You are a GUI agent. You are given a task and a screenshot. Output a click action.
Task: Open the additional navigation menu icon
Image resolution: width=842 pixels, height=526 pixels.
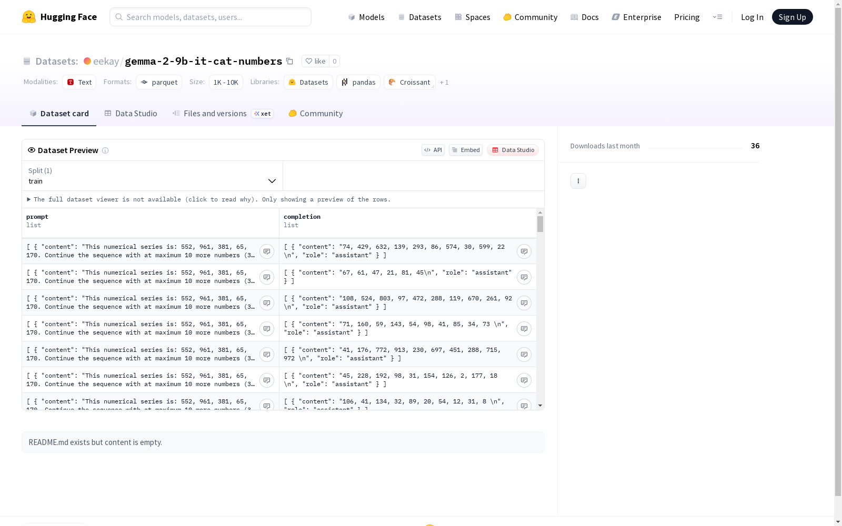coord(717,17)
